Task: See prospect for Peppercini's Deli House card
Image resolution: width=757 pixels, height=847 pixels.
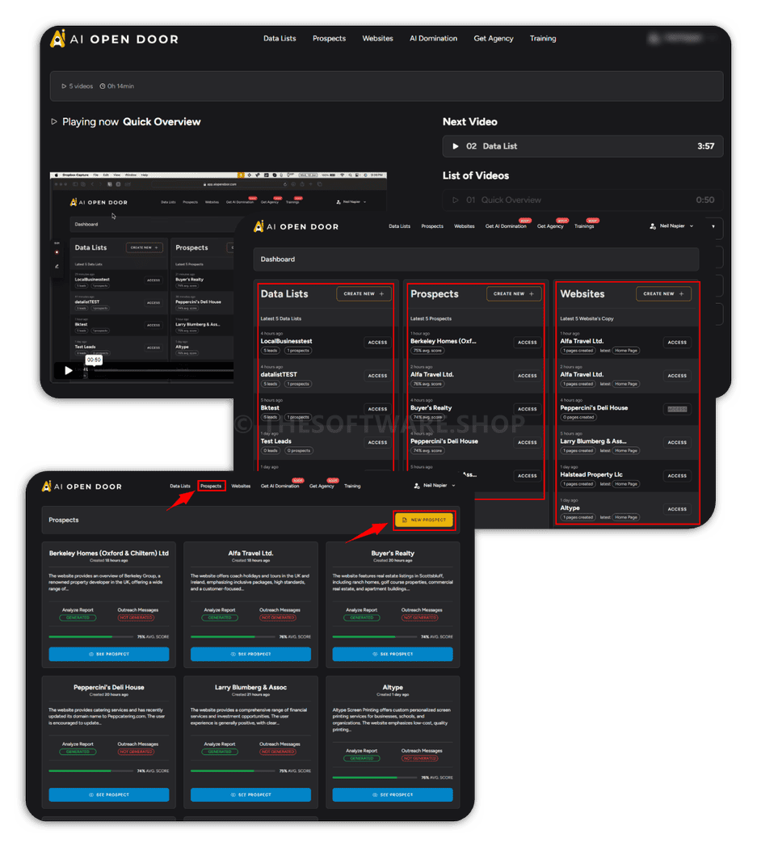Action: [x=108, y=795]
